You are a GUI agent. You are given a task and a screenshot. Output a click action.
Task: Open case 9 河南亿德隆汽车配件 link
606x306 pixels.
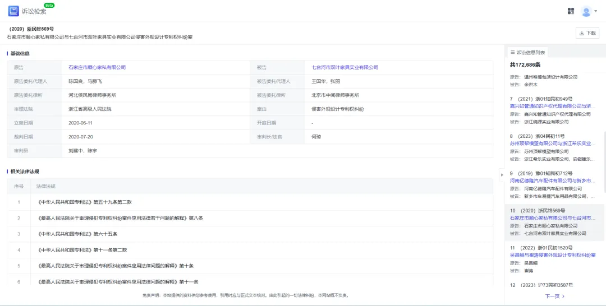(x=553, y=180)
